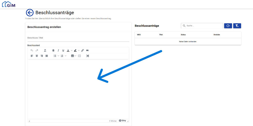253x126 pixels.
Task: Open the text color dropdown arrow
Action: 72,50
